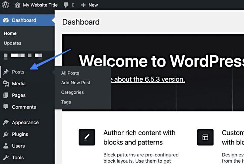The width and height of the screenshot is (244, 164).
Task: Click the comments speech bubble icon in admin bar
Action: [x=66, y=5]
